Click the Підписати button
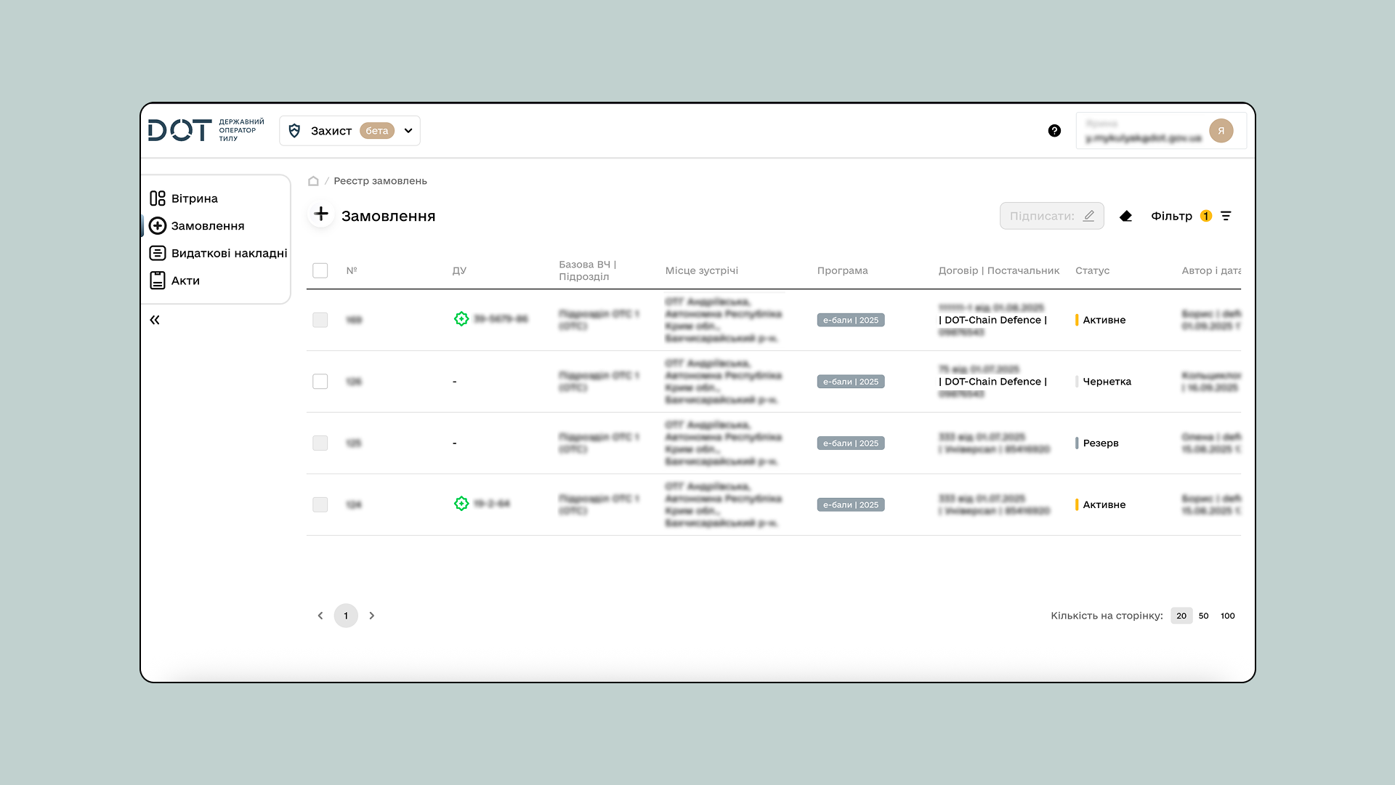The image size is (1395, 785). tap(1051, 216)
